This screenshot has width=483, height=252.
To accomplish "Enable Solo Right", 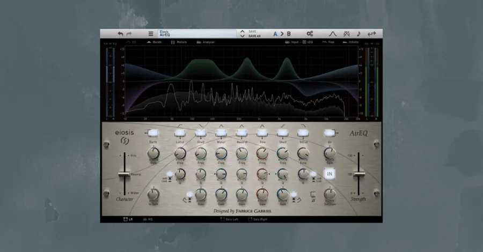I will (258, 219).
